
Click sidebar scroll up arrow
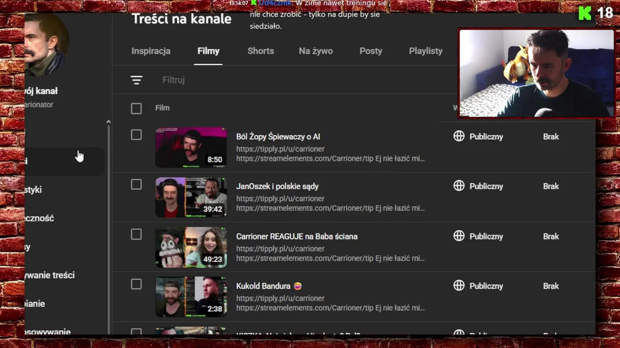pos(108,122)
